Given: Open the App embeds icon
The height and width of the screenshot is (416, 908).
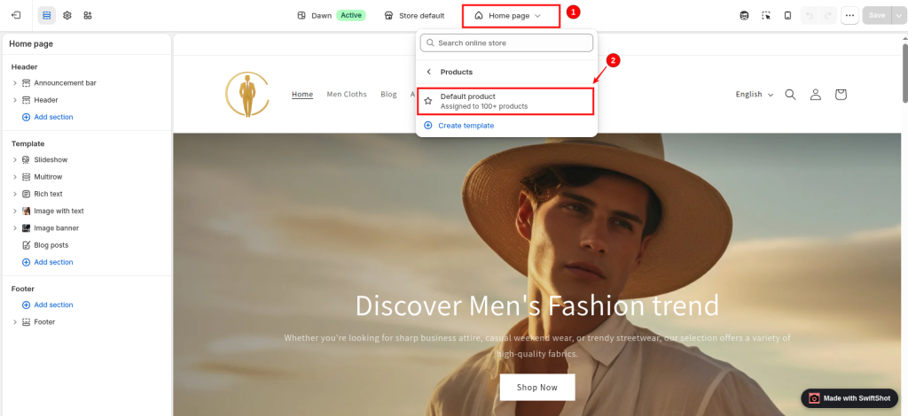Looking at the screenshot, I should coord(88,16).
